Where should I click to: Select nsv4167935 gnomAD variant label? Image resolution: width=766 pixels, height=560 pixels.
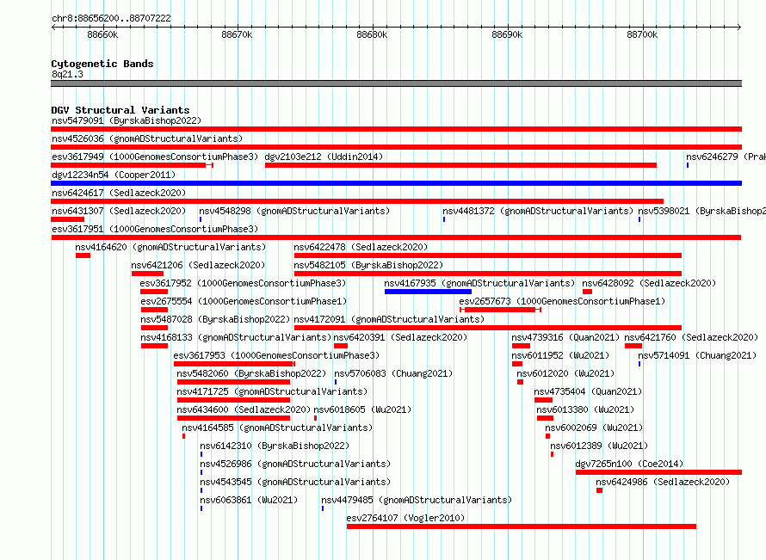479,283
